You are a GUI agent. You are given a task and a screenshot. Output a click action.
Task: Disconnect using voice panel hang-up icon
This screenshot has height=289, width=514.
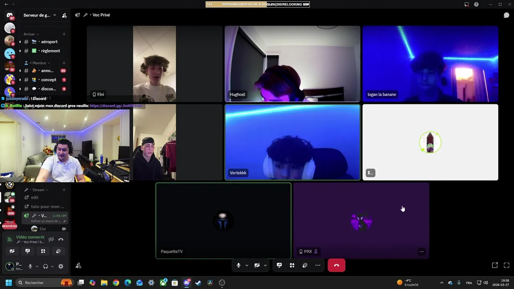click(61, 239)
